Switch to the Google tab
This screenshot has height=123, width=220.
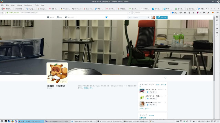point(42,9)
